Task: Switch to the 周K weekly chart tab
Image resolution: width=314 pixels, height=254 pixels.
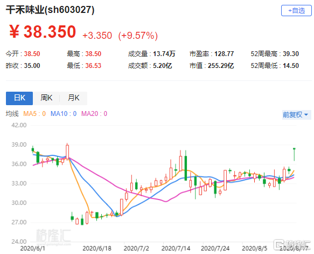Action: click(x=46, y=98)
